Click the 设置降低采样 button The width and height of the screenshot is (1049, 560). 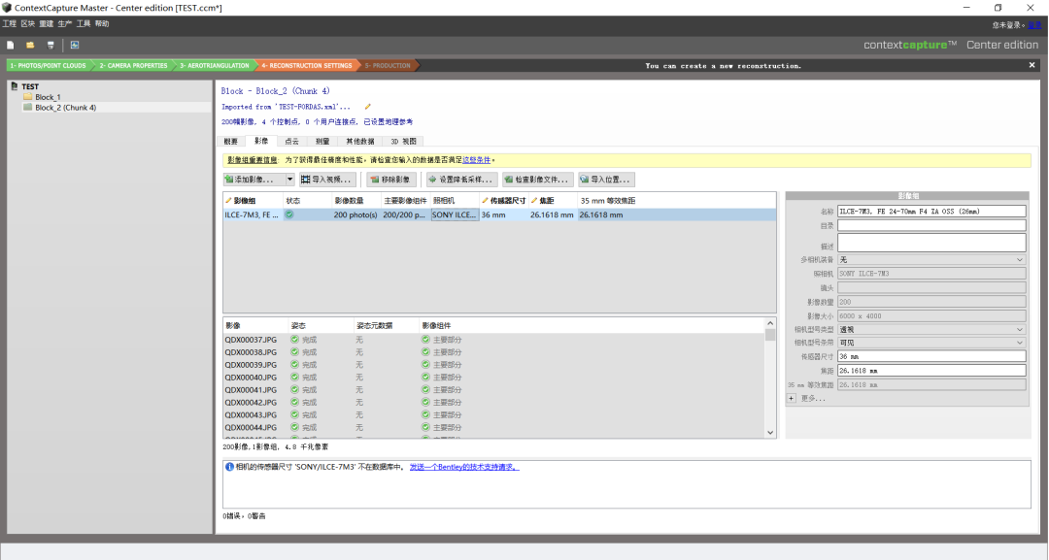click(461, 180)
